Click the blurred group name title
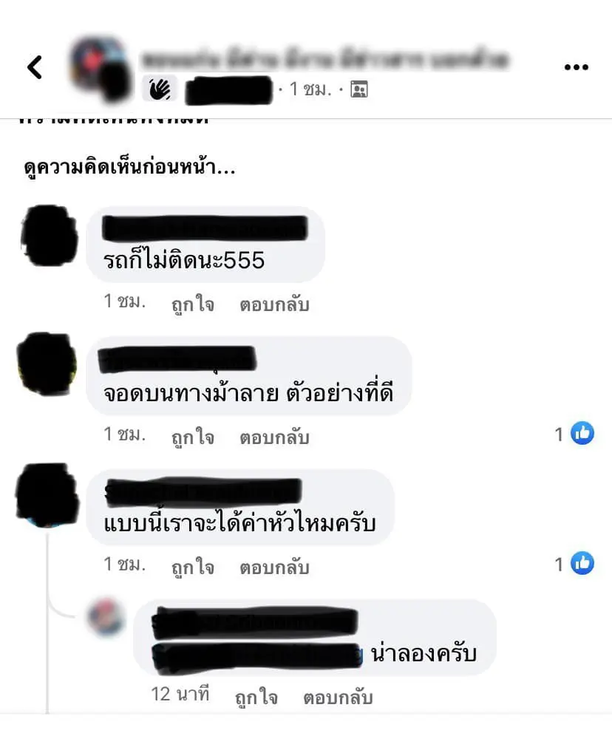This screenshot has height=730, width=612. pos(325,58)
